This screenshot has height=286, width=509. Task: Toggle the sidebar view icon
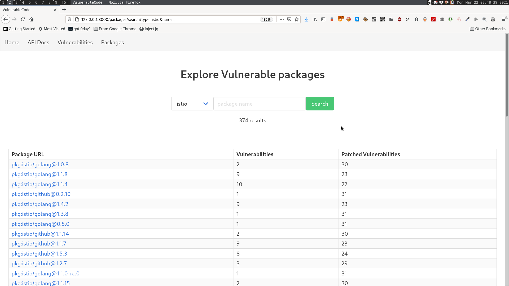pyautogui.click(x=323, y=19)
